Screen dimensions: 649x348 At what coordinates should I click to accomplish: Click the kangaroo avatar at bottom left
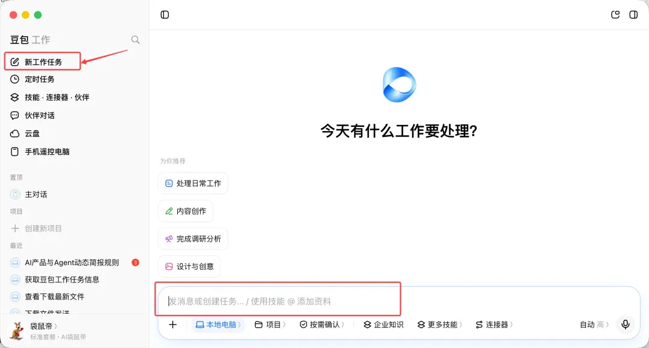pos(17,331)
